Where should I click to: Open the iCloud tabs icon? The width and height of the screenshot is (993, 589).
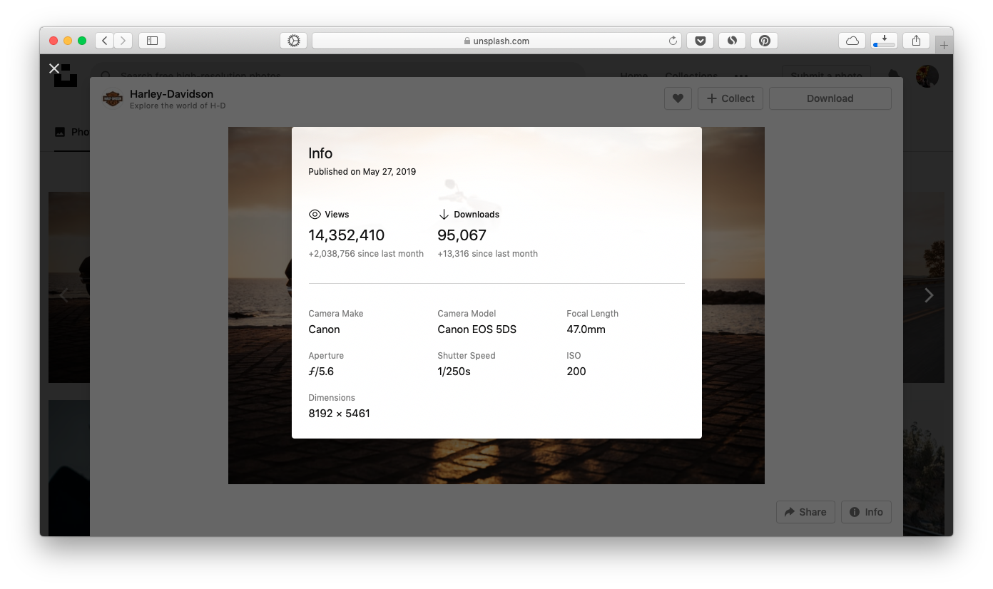click(x=852, y=41)
